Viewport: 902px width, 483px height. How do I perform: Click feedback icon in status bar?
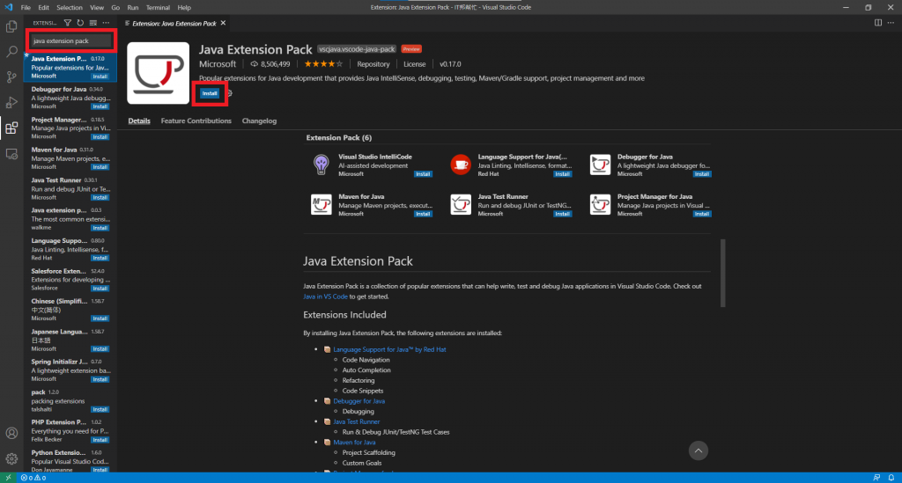point(876,477)
